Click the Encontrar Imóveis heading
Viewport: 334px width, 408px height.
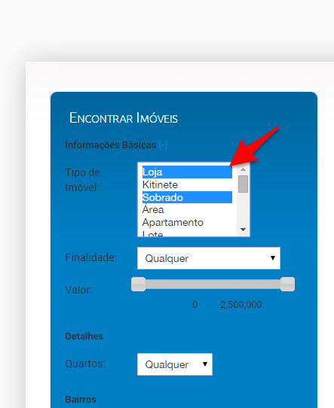click(124, 118)
